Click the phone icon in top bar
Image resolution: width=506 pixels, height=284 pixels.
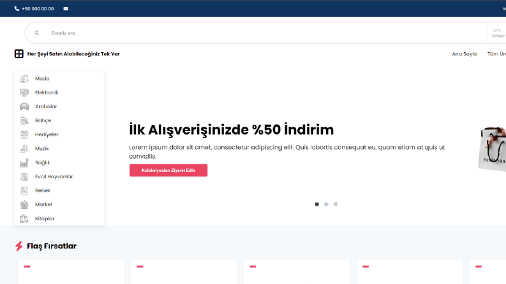[x=17, y=9]
